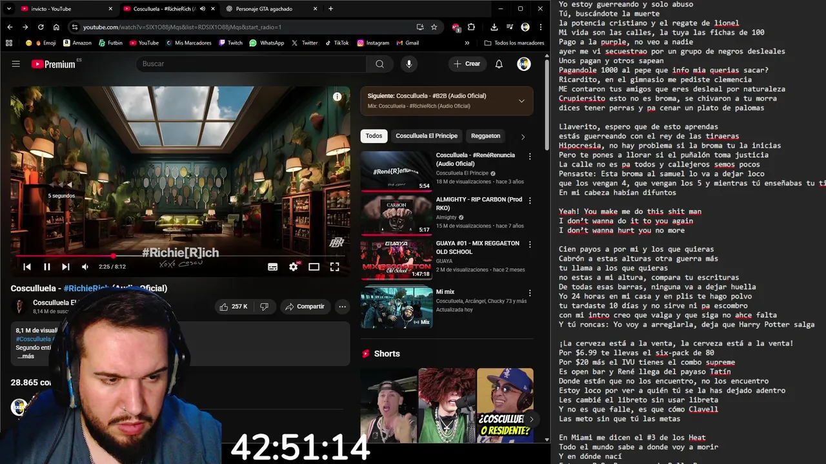
Task: Show video info card icon
Action: point(337,97)
